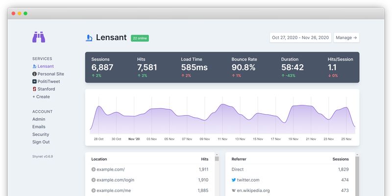
Task: Click the Stanford favicon in the sidebar
Action: (x=34, y=89)
